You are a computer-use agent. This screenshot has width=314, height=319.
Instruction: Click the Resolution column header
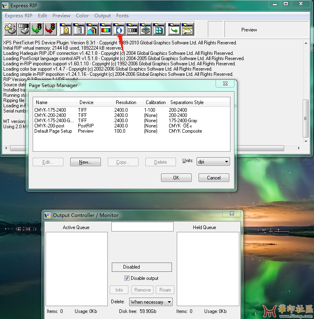[128, 102]
